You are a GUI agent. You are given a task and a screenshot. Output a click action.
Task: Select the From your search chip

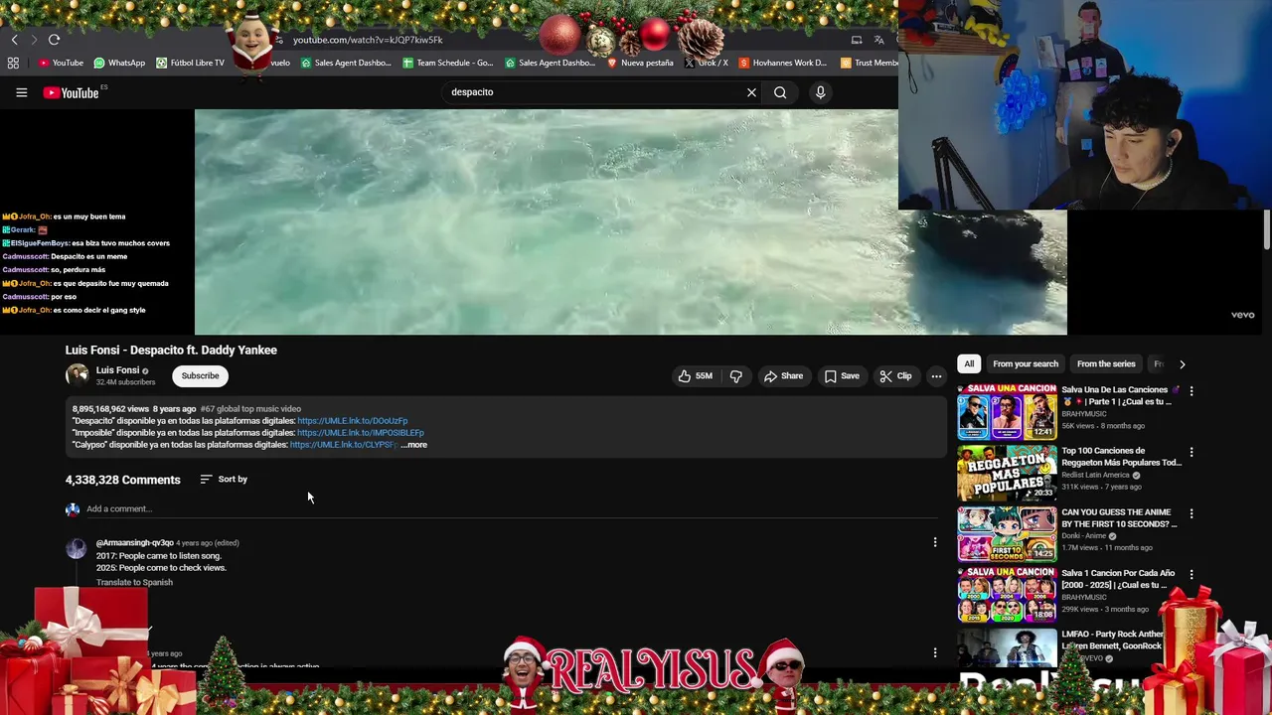1026,364
